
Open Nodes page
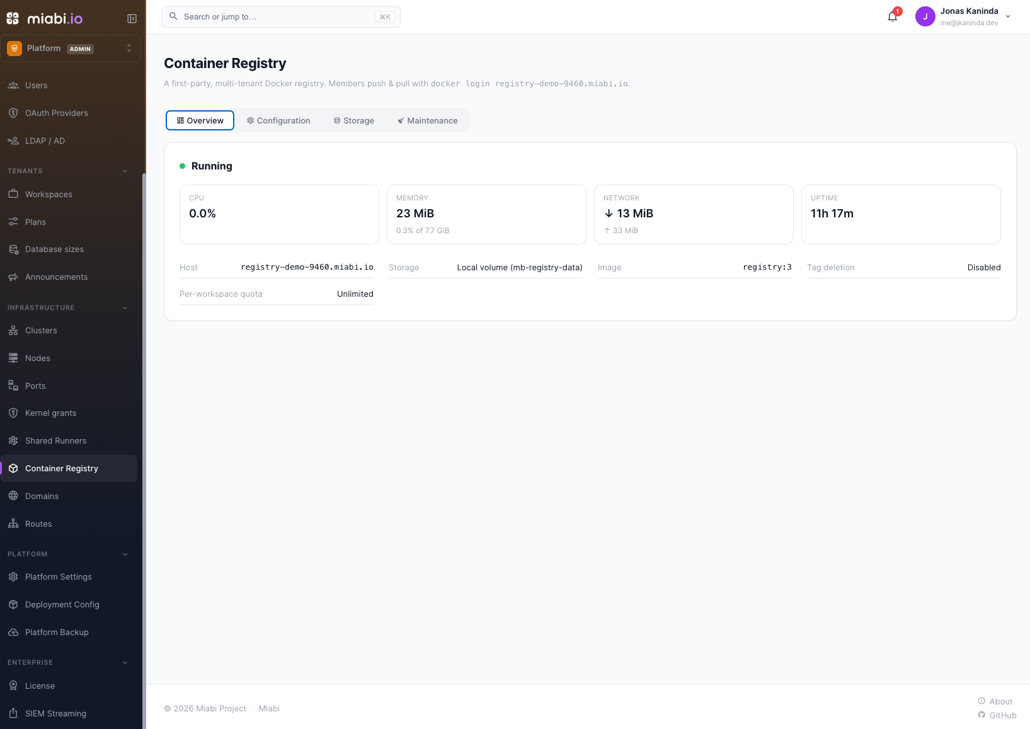69,359
